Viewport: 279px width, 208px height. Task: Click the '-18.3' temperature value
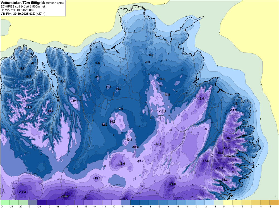click(220, 153)
